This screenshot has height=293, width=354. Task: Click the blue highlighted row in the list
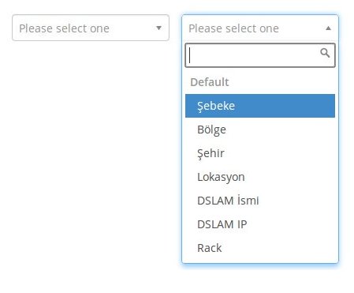[260, 106]
